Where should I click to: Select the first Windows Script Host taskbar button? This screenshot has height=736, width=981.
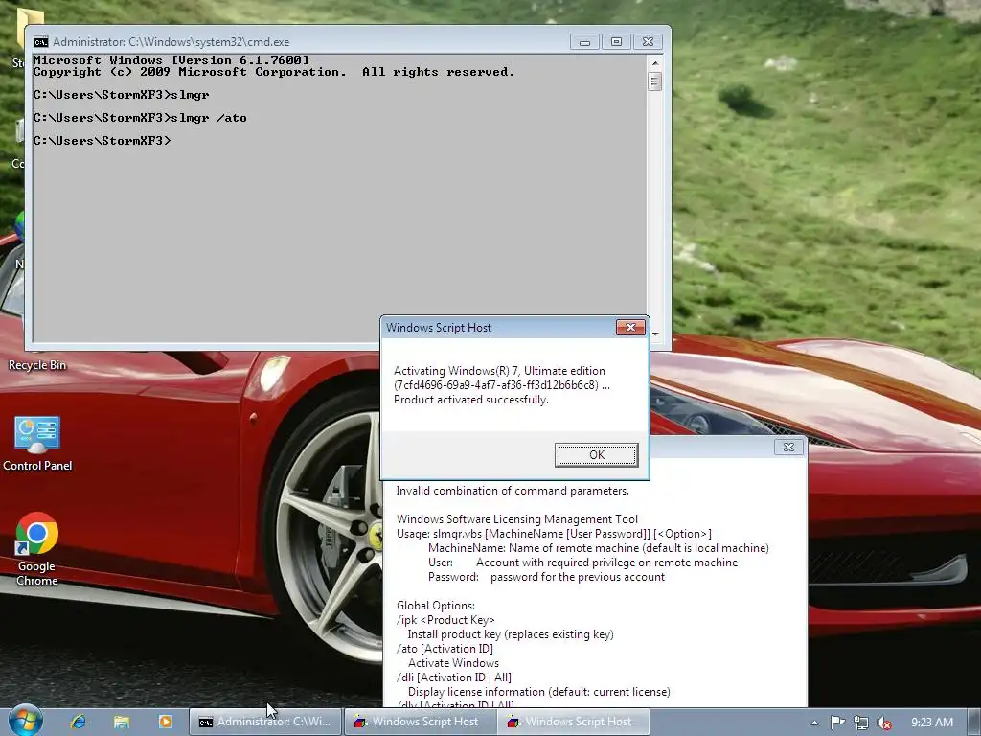pyautogui.click(x=420, y=722)
